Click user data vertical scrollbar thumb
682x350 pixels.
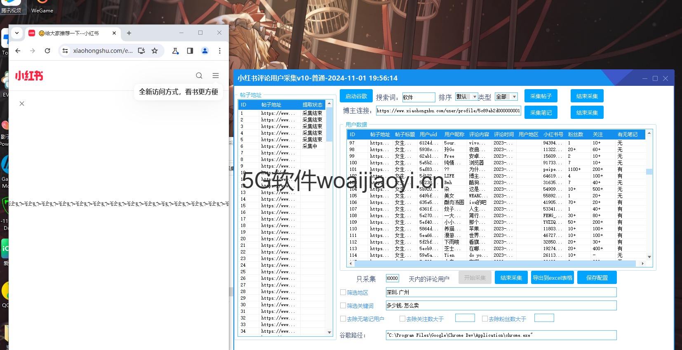(649, 172)
